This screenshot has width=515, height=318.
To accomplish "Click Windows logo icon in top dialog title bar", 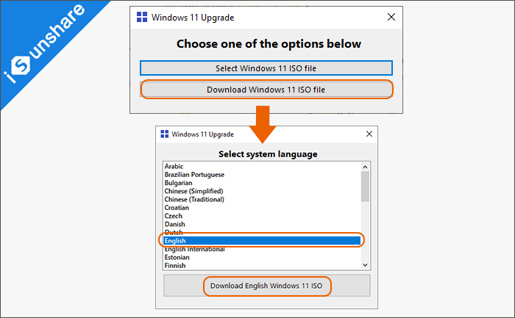I will (x=142, y=17).
